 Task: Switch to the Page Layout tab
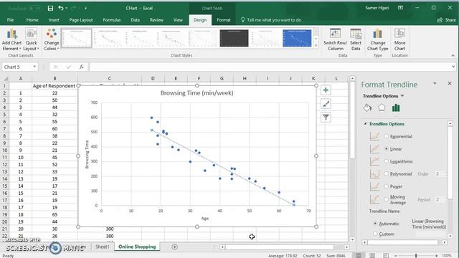(81, 20)
